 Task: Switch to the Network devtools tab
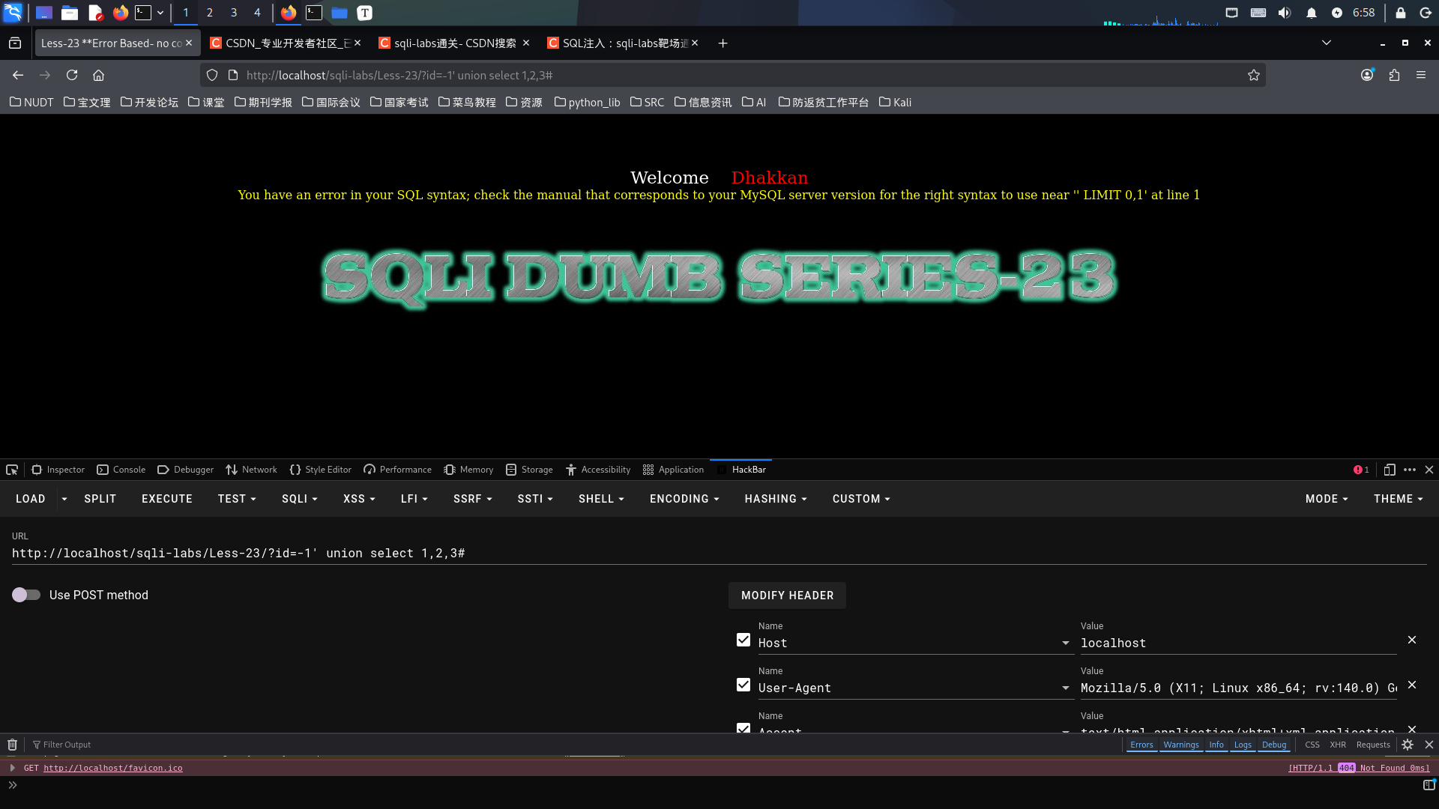[x=251, y=470]
